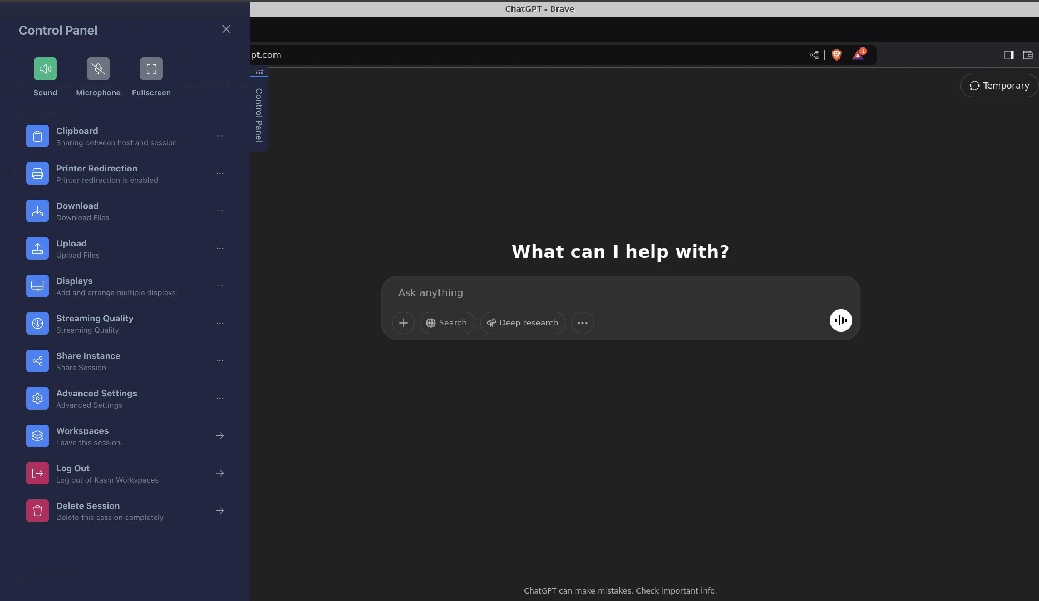Click the Printer Redirection icon
Image resolution: width=1039 pixels, height=601 pixels.
click(x=37, y=174)
